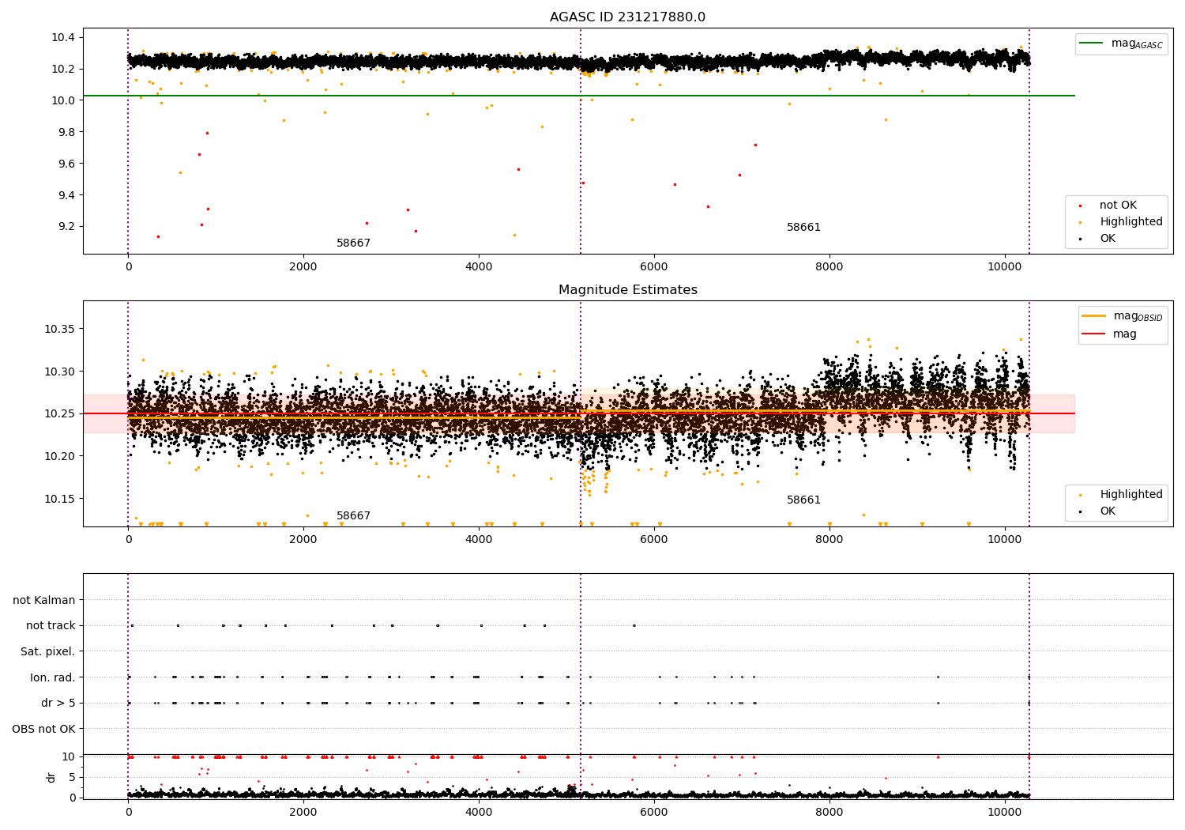Click the 10.20 y-axis tick label
This screenshot has width=1185, height=830.
tap(60, 456)
